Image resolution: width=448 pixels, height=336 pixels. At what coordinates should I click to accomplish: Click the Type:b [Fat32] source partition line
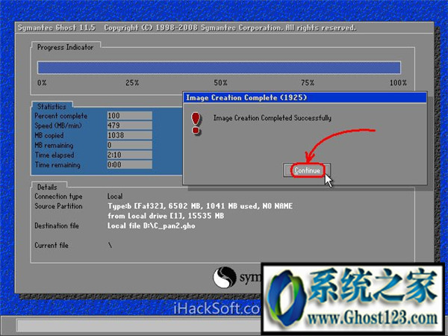(200, 206)
